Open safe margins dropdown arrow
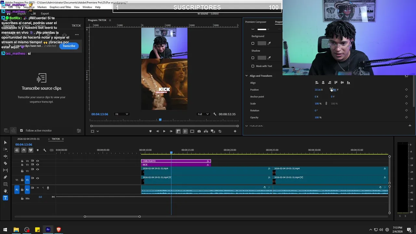 tap(97, 131)
